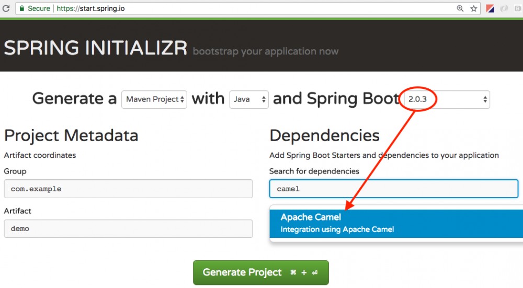Open the Java language dropdown

249,99
